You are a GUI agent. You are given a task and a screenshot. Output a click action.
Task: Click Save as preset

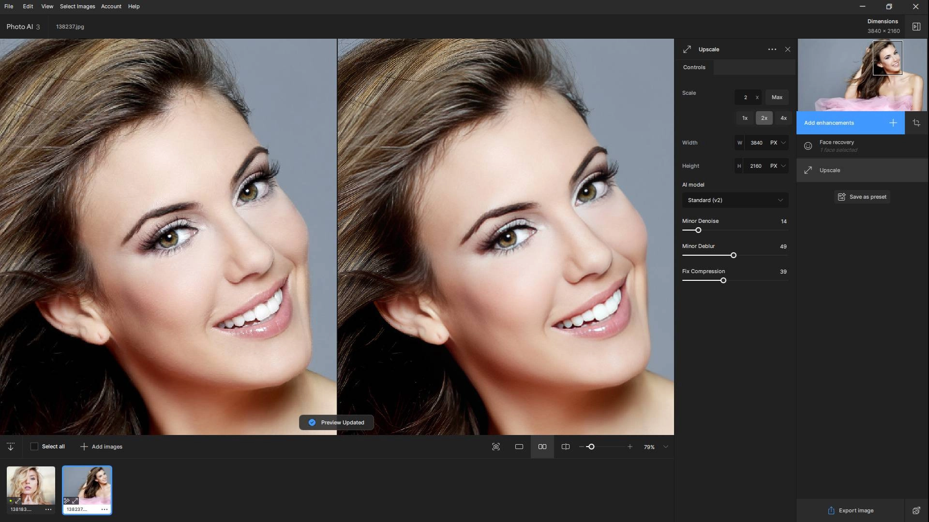[862, 197]
